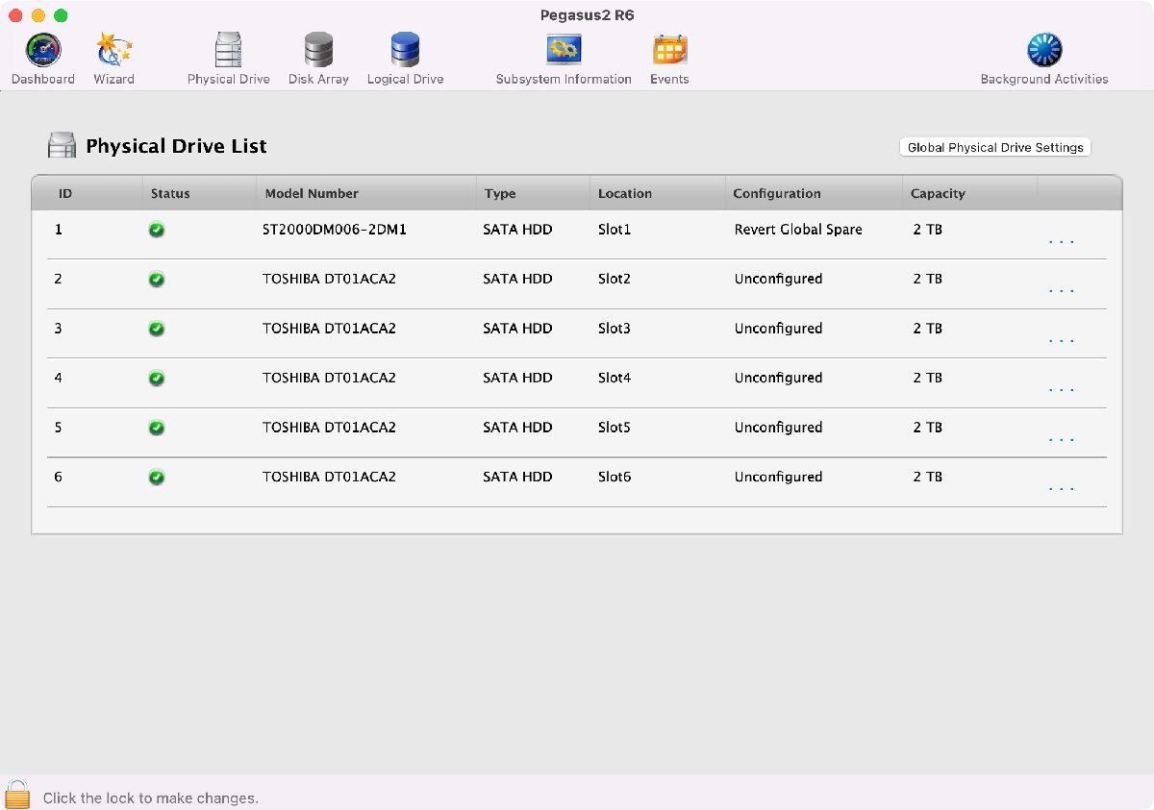1154x810 pixels.
Task: Open the ellipsis menu for Slot3 drive
Action: coord(1061,340)
